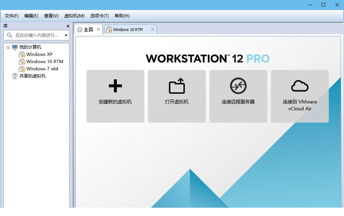This screenshot has width=344, height=216.
Task: Open the 查看(V) menu
Action: coord(51,16)
